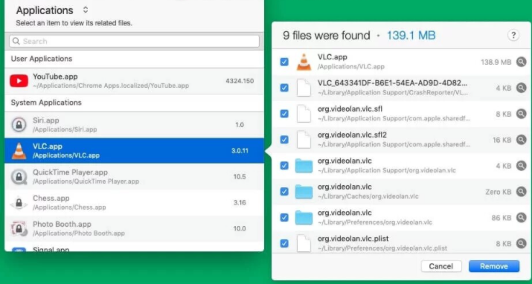Viewport: 532px width, 284px height.
Task: Click the org.videolan.vlc.plist document icon
Action: [x=304, y=243]
